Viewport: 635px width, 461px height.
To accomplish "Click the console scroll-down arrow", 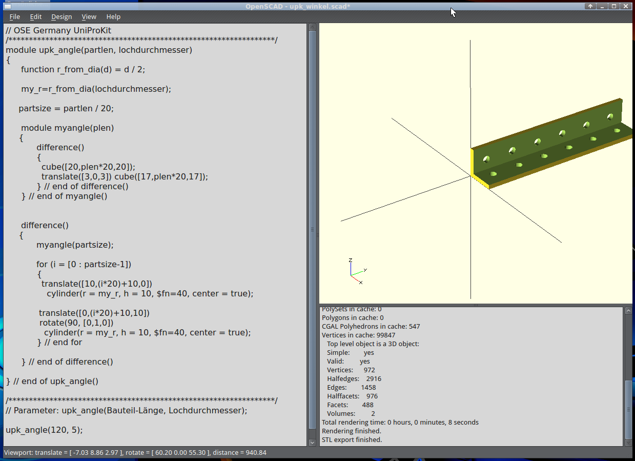I will click(628, 442).
